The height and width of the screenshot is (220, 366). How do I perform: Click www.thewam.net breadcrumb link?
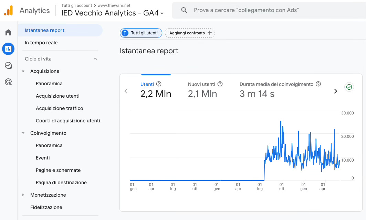(x=114, y=5)
